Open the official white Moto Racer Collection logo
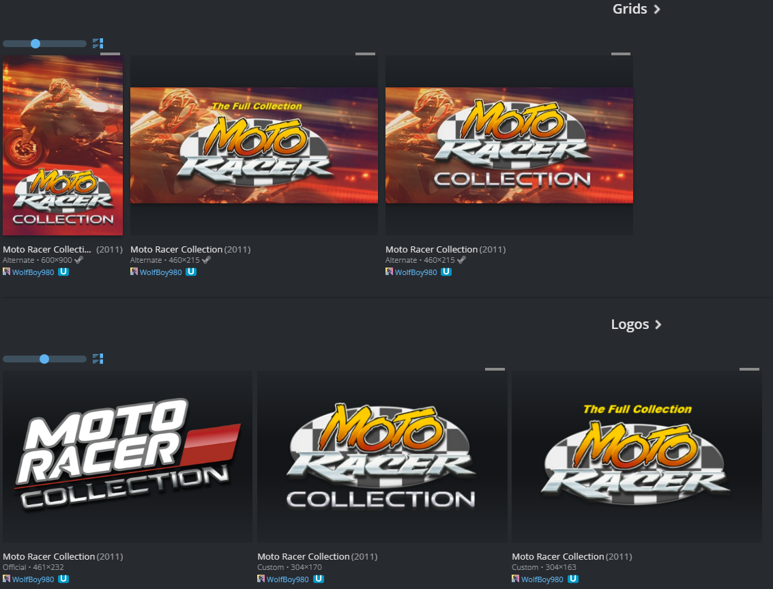The image size is (773, 589). click(x=127, y=457)
